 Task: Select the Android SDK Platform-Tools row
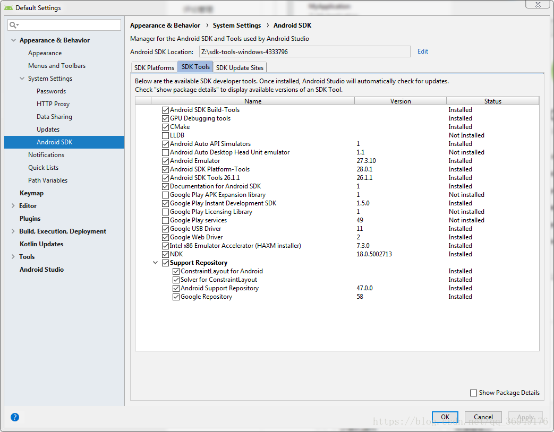click(x=337, y=169)
